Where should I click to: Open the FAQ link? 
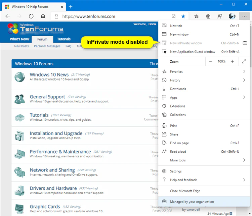(68, 46)
